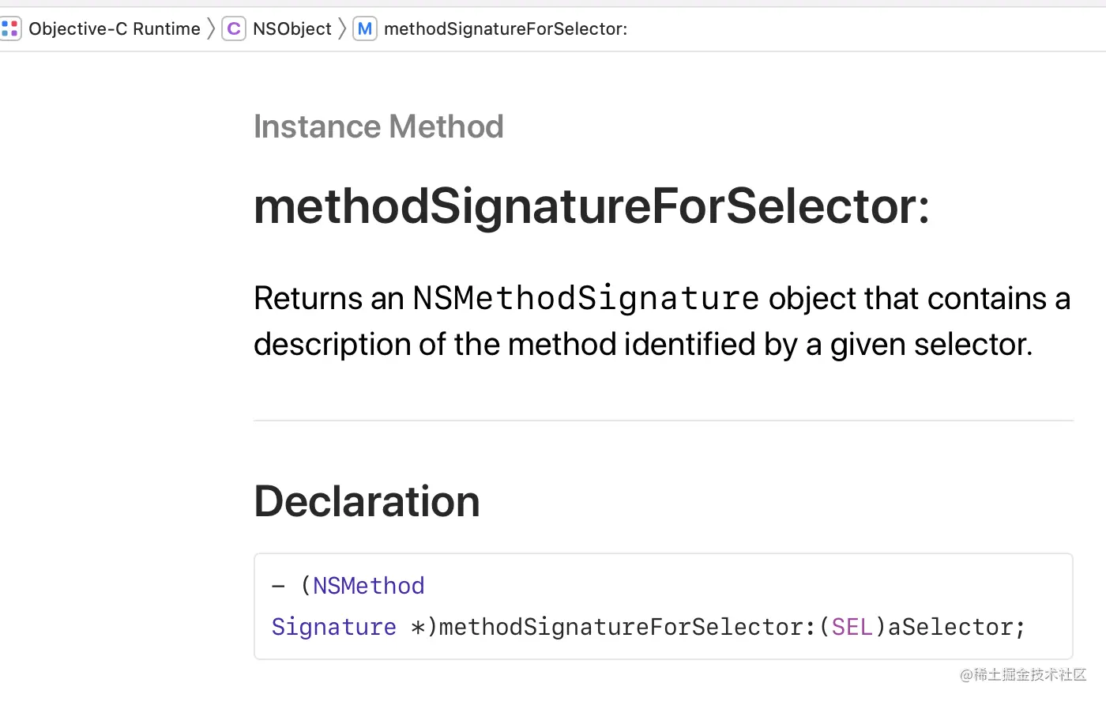Open NSMethod type link in declaration

(x=369, y=586)
